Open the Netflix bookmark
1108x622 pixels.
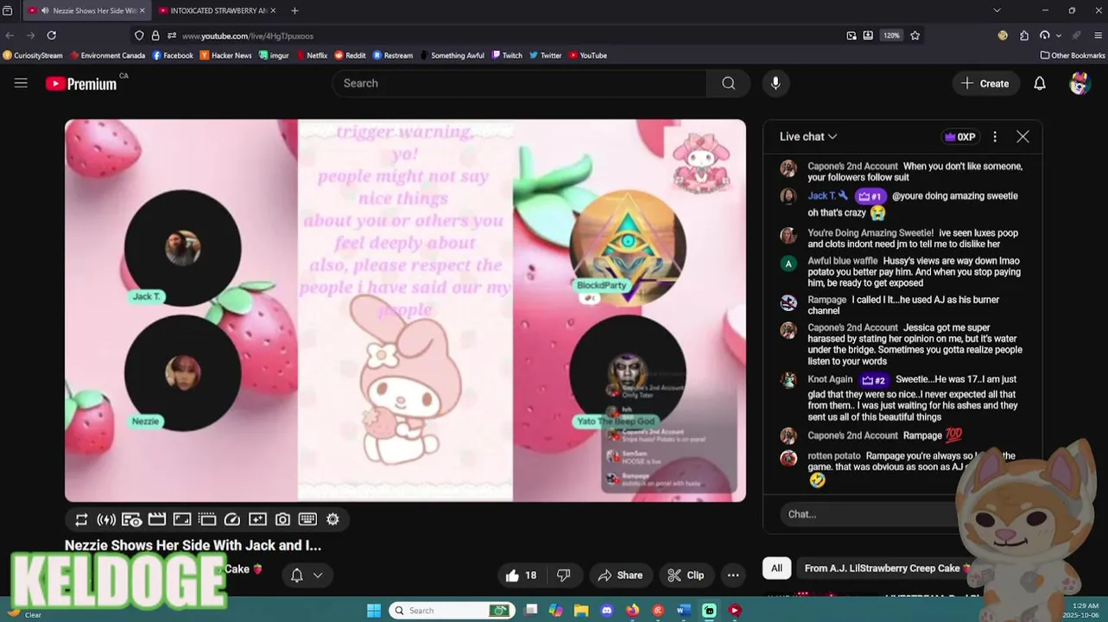(x=311, y=55)
